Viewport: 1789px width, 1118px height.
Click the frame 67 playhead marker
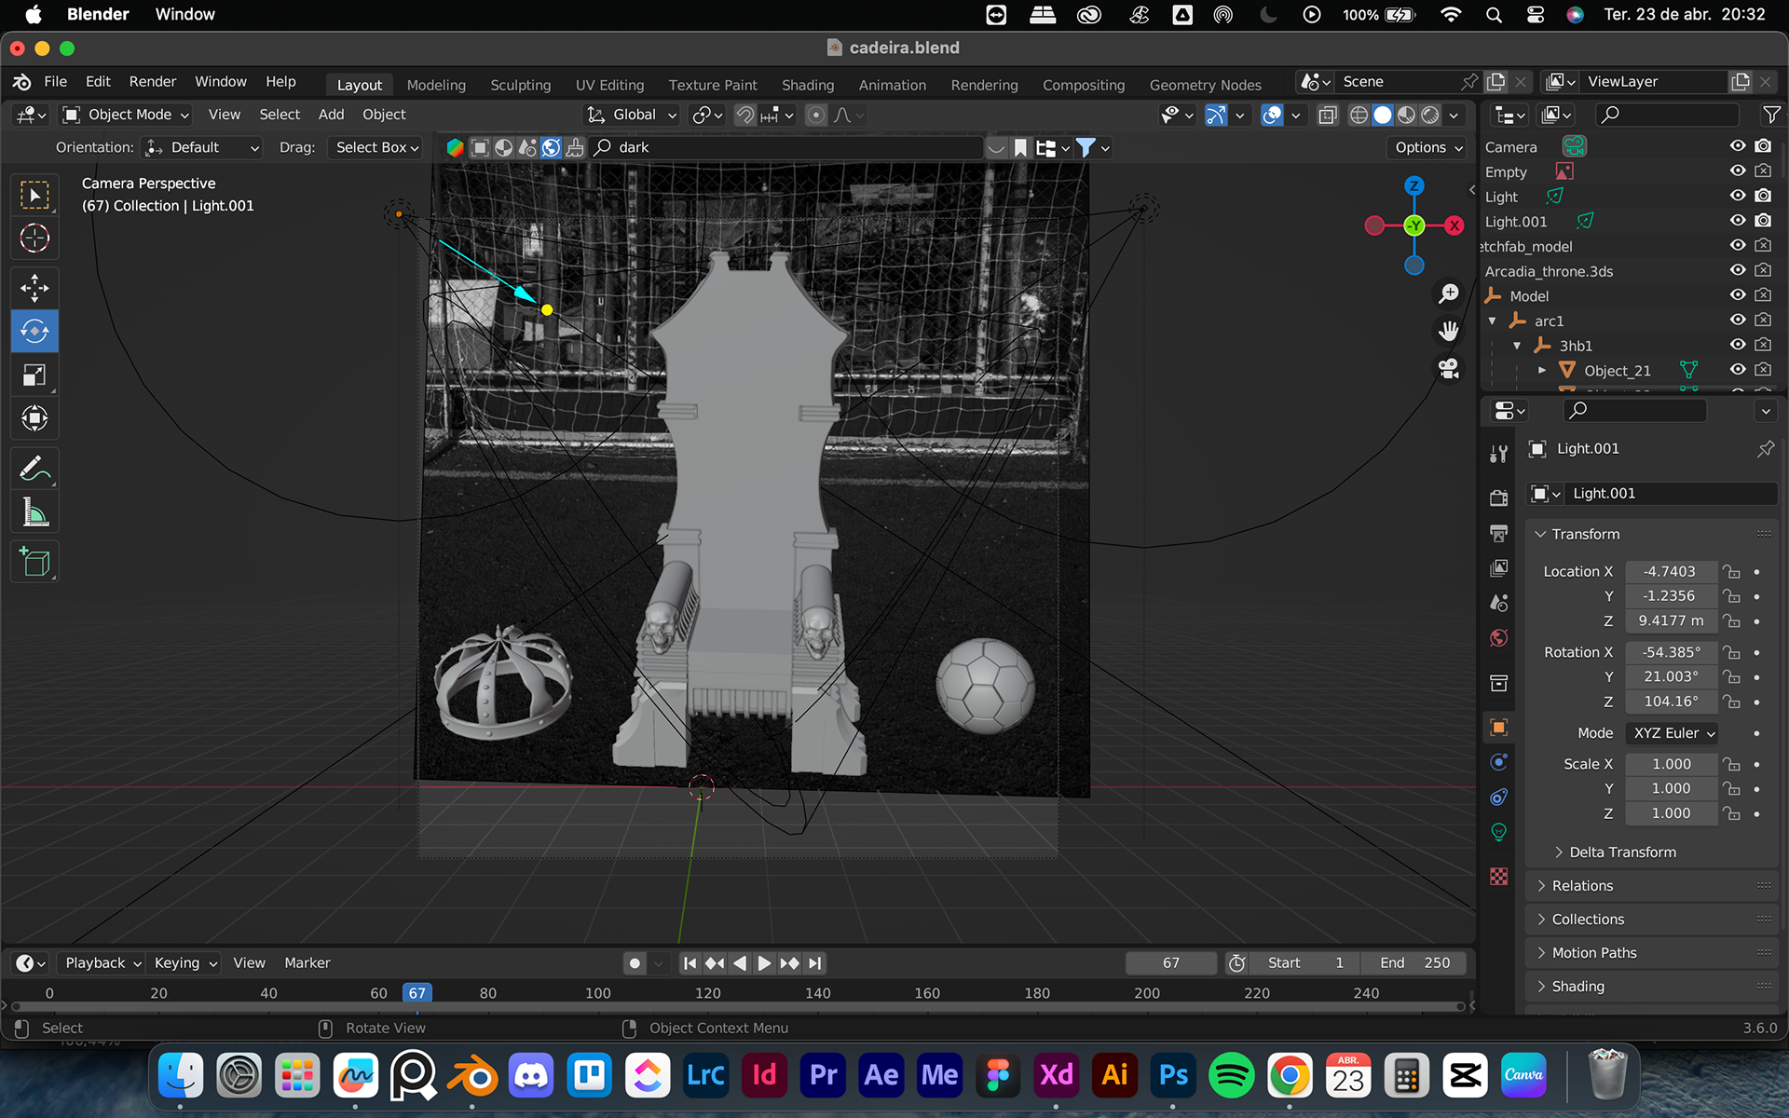point(417,993)
